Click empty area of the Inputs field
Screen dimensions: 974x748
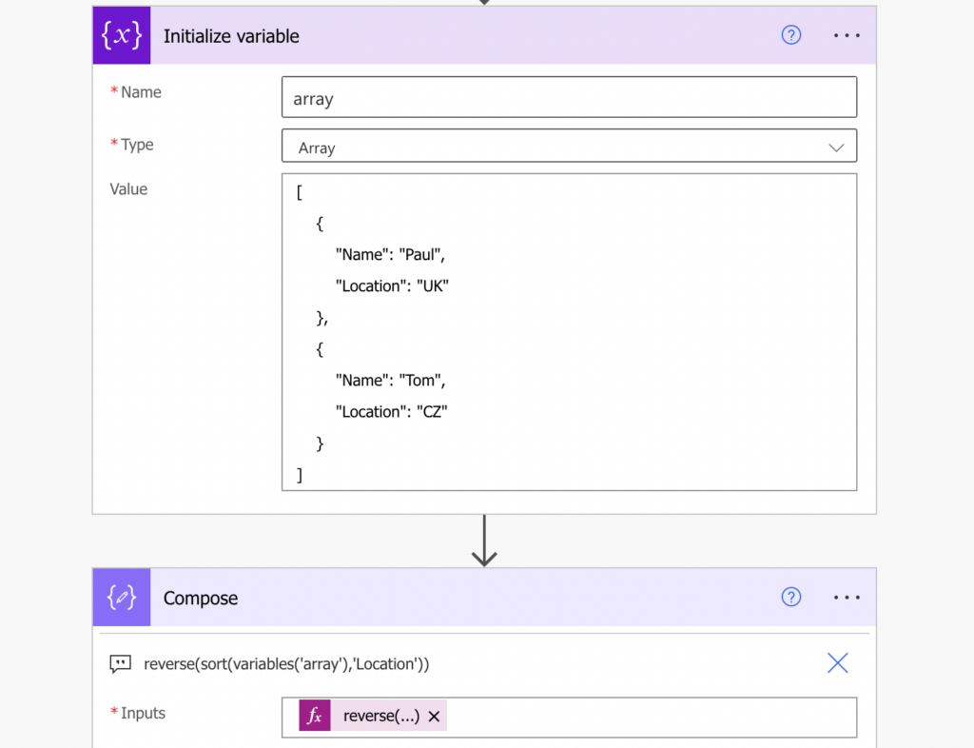click(651, 717)
